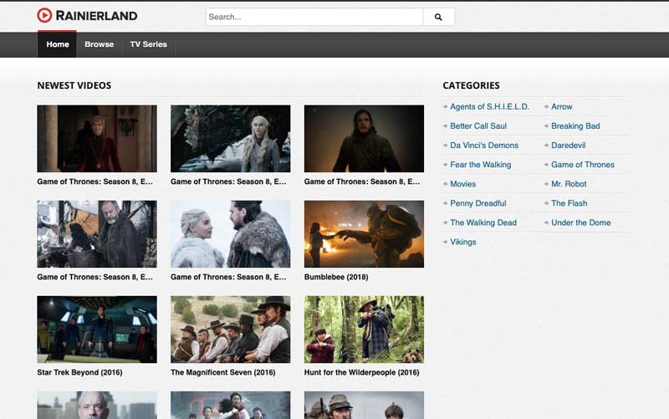Open the Vikings category
Viewport: 669px width, 419px height.
pyautogui.click(x=463, y=242)
